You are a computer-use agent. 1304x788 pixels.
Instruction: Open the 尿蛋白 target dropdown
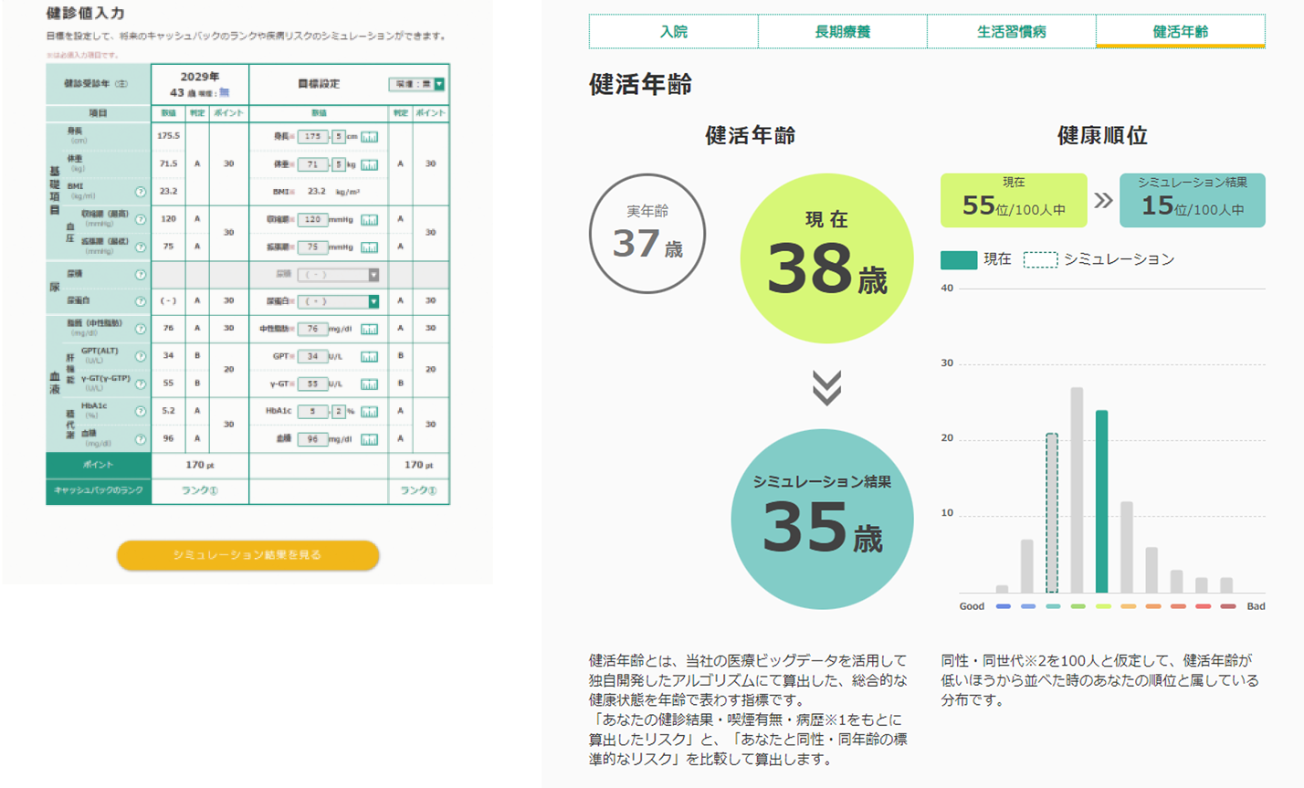pos(339,301)
